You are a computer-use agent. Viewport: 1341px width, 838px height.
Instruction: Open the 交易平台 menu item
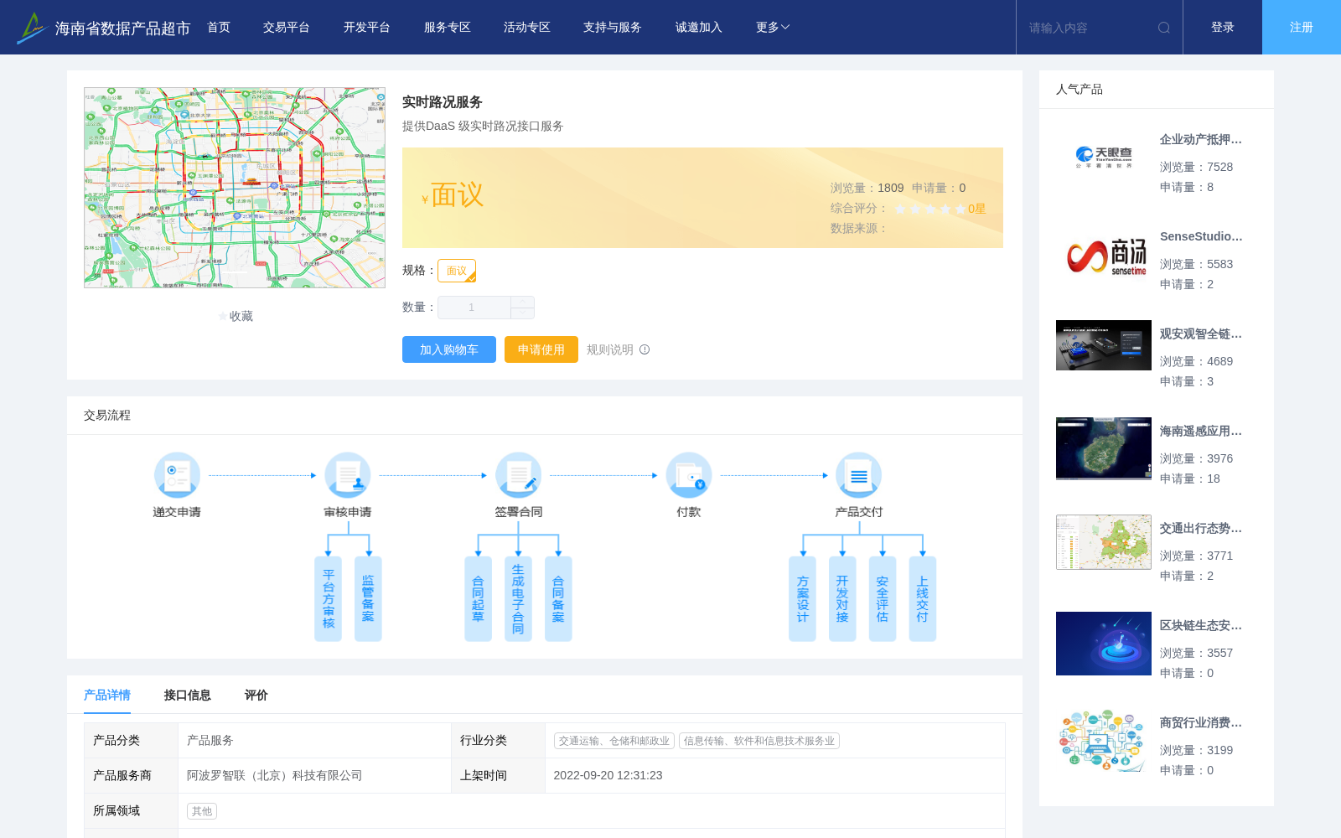tap(287, 28)
